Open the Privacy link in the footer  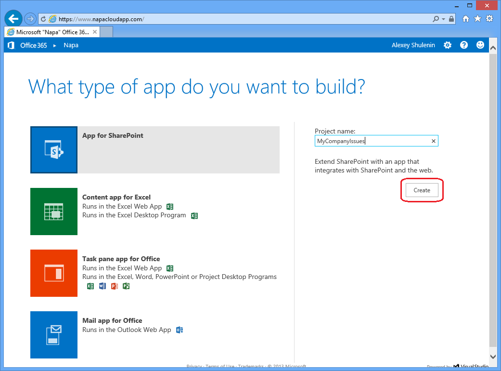pyautogui.click(x=194, y=366)
